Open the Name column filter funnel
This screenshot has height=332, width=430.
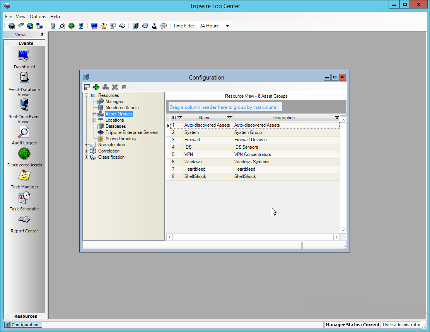[x=229, y=118]
